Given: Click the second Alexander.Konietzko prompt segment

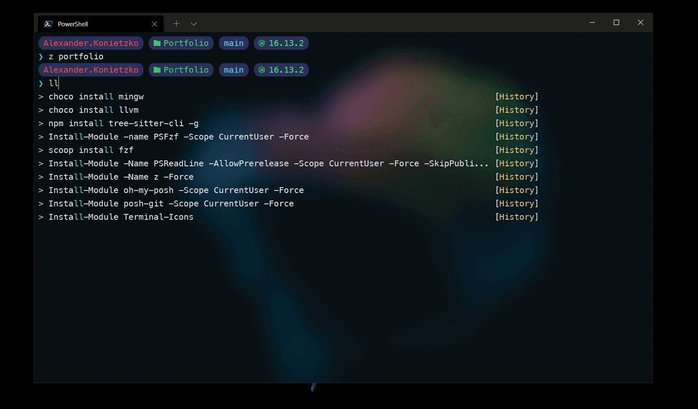Looking at the screenshot, I should coord(91,70).
